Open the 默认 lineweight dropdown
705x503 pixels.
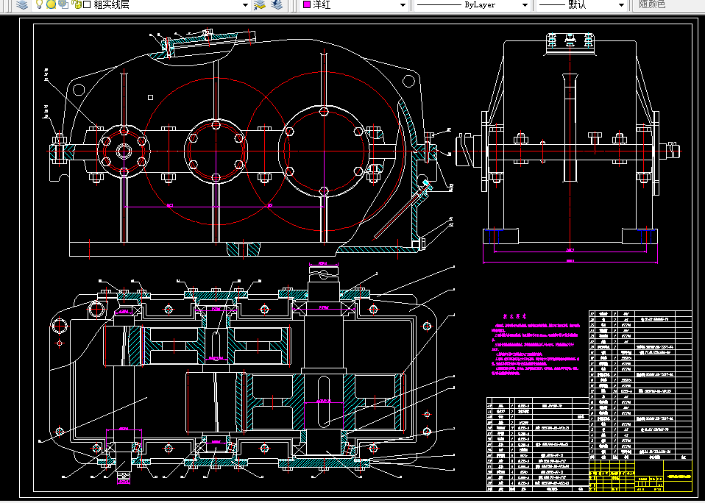point(620,4)
